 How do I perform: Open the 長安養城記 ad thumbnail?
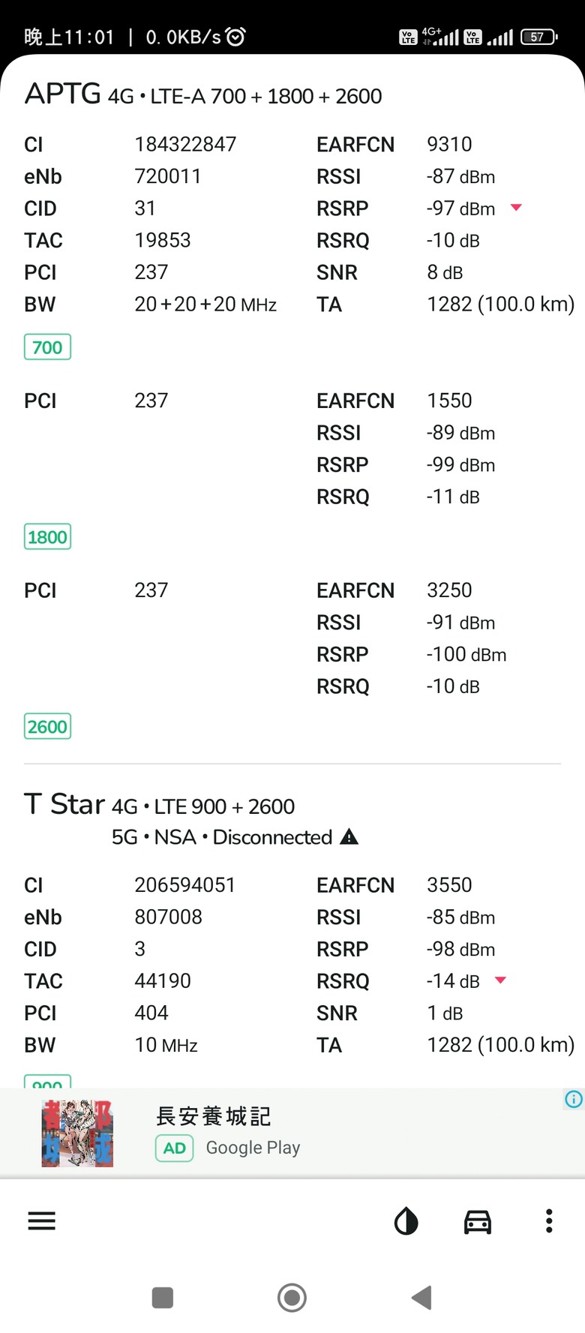tap(77, 1133)
